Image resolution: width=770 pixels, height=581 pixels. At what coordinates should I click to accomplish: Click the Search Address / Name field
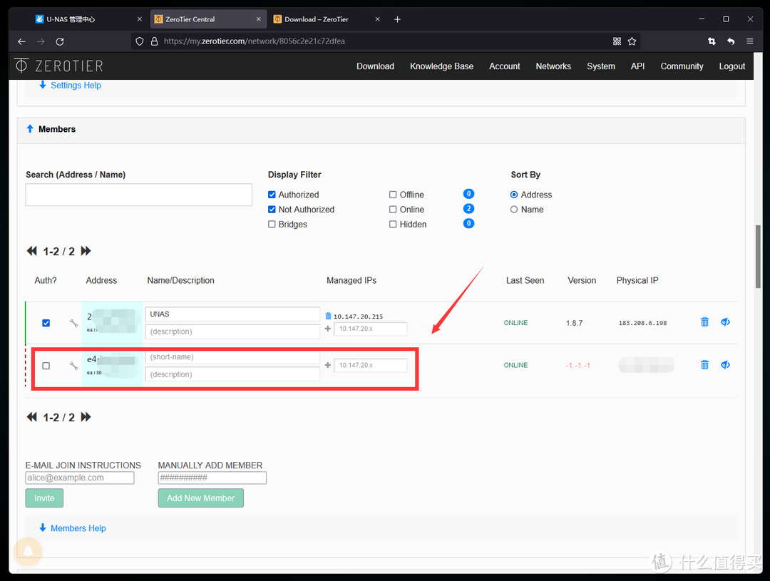coord(139,195)
